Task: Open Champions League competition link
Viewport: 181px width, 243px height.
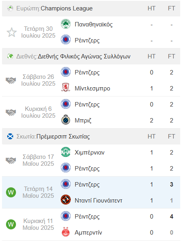Action: click(x=66, y=8)
